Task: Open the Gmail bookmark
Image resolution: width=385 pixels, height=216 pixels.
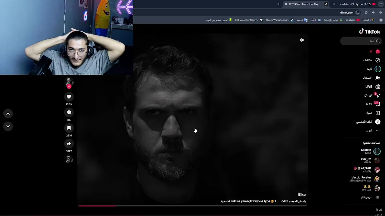Action: click(x=368, y=20)
